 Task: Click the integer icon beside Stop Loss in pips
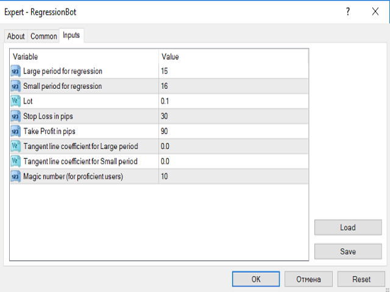point(15,116)
